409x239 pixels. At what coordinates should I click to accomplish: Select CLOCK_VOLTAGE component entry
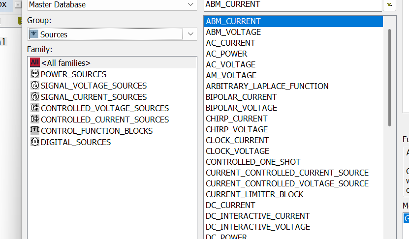[237, 151]
